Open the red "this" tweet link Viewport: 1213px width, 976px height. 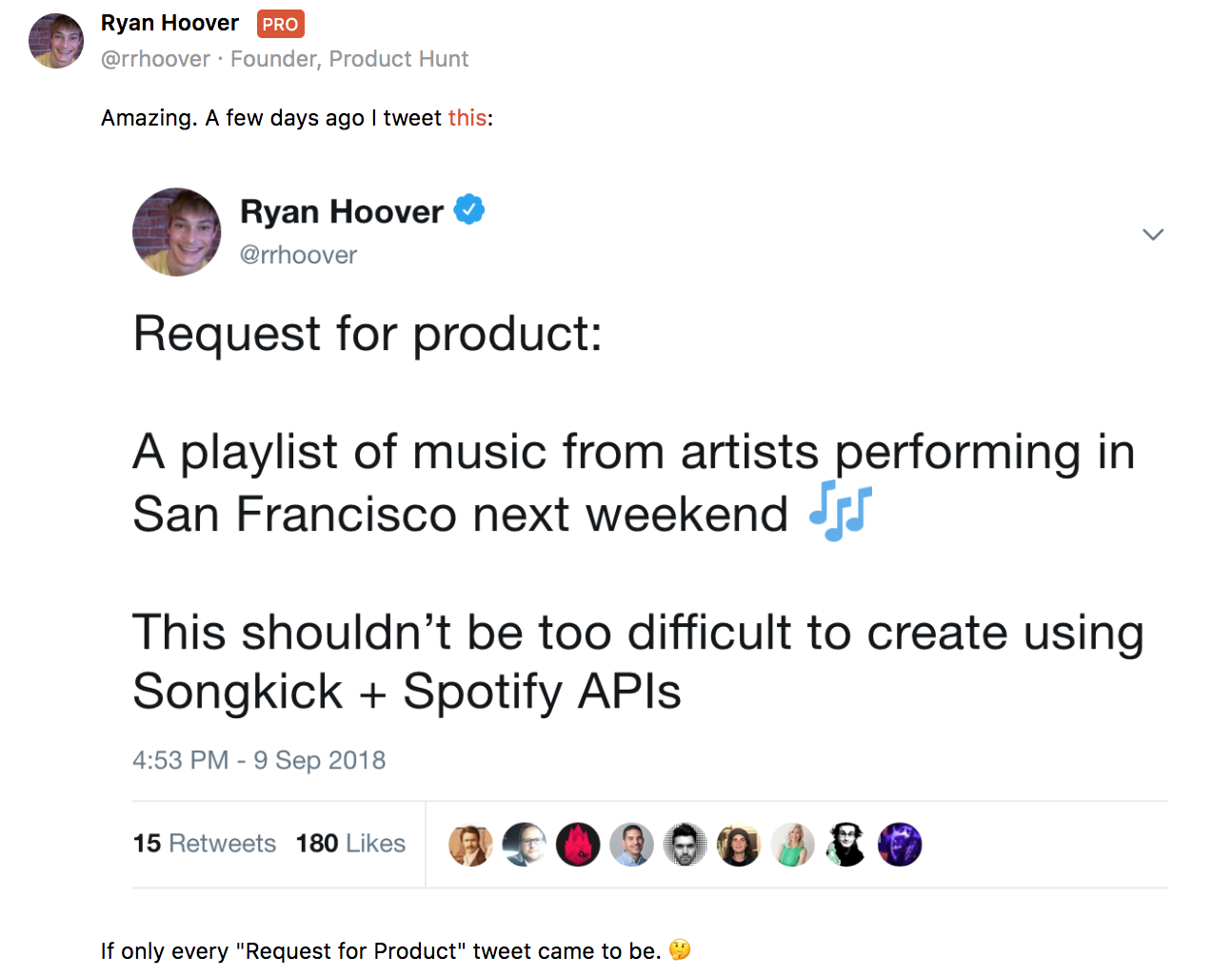[467, 118]
